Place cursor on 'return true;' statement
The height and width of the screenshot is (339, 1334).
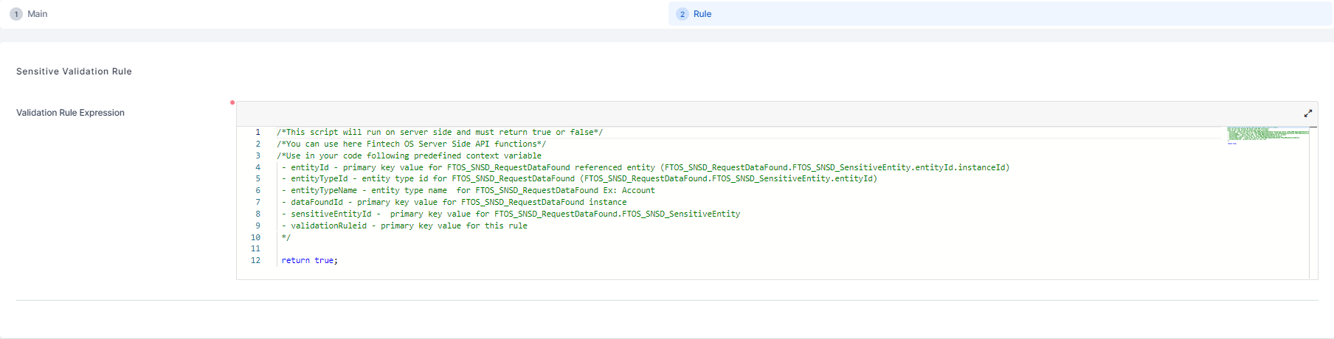point(309,261)
